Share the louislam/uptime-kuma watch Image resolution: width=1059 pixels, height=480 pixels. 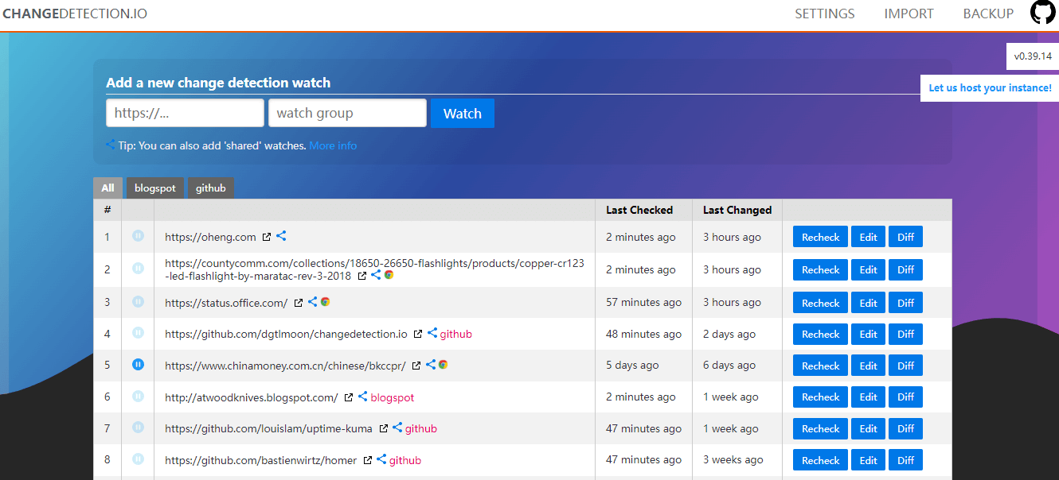[x=397, y=428]
